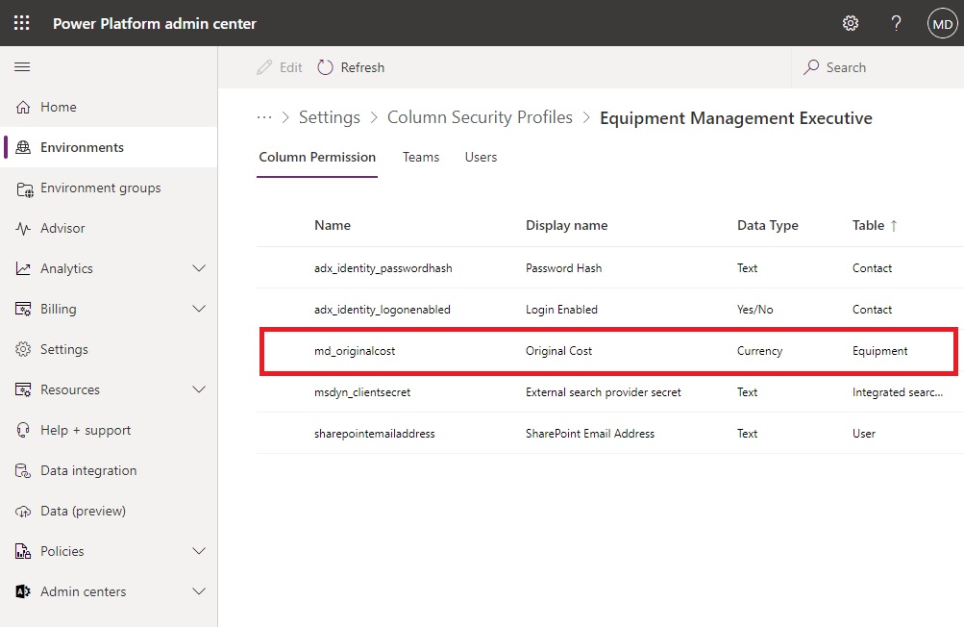
Task: Switch to the Teams tab
Action: click(x=421, y=157)
